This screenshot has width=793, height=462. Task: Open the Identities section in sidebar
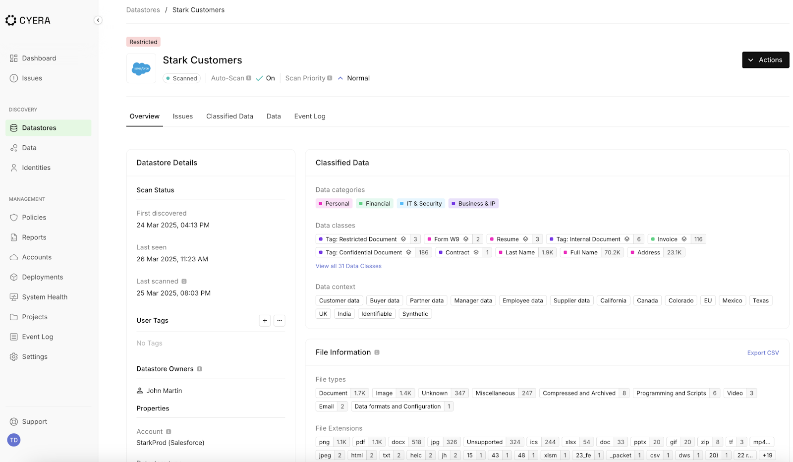coord(35,168)
